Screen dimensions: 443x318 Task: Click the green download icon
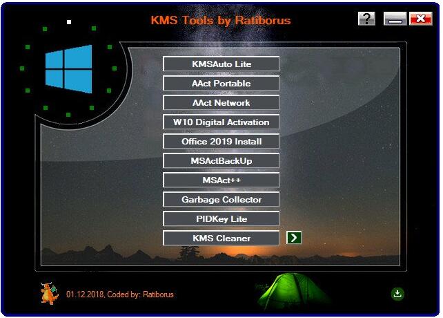click(397, 294)
